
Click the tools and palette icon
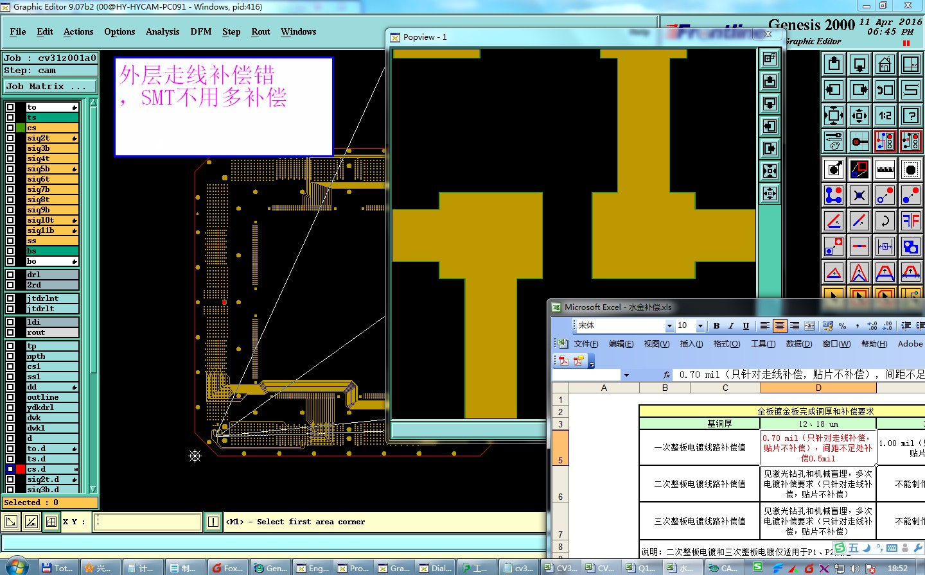coord(834,141)
